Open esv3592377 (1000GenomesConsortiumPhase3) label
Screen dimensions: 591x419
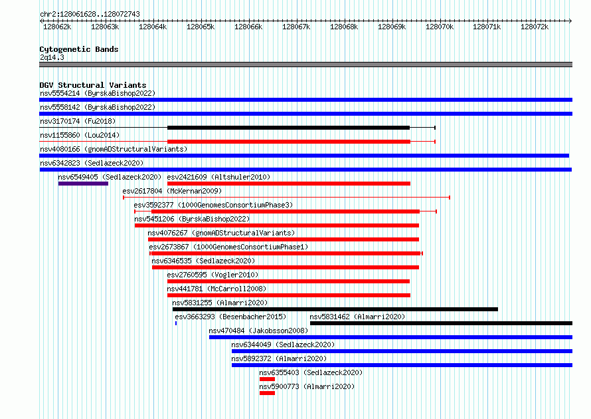click(x=213, y=205)
